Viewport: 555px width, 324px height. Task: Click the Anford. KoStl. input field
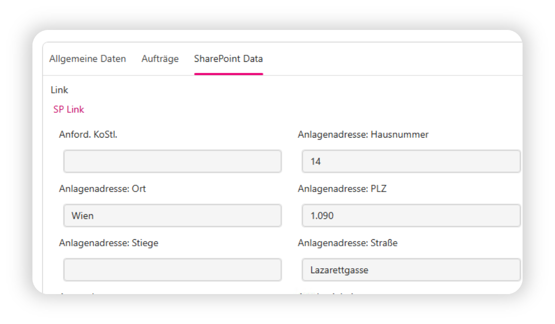[172, 162]
